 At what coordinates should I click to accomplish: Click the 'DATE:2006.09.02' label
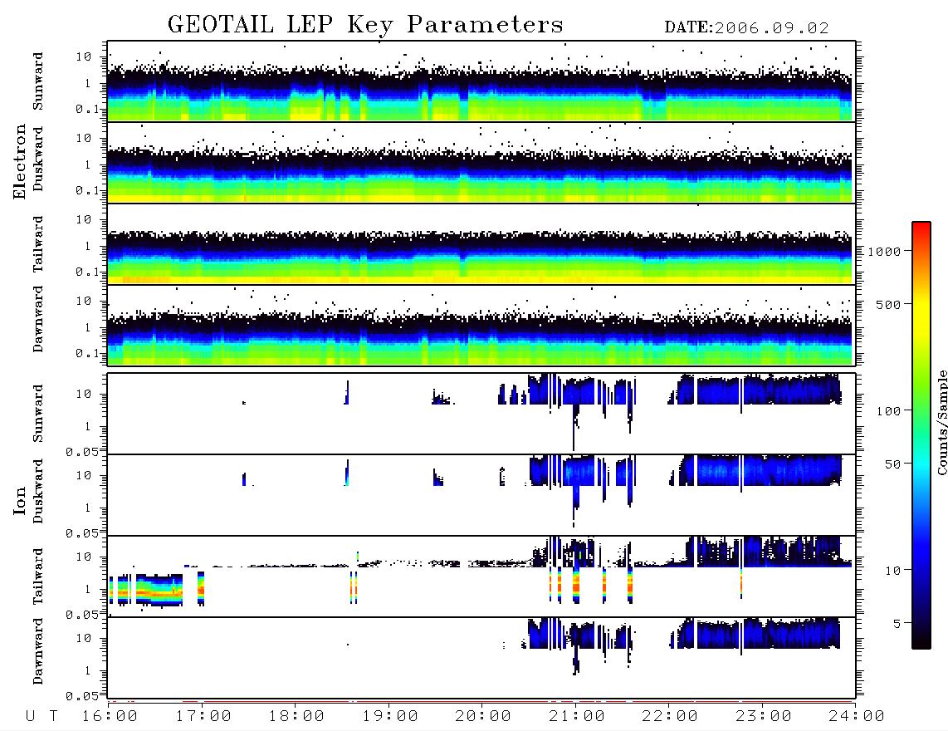[746, 28]
